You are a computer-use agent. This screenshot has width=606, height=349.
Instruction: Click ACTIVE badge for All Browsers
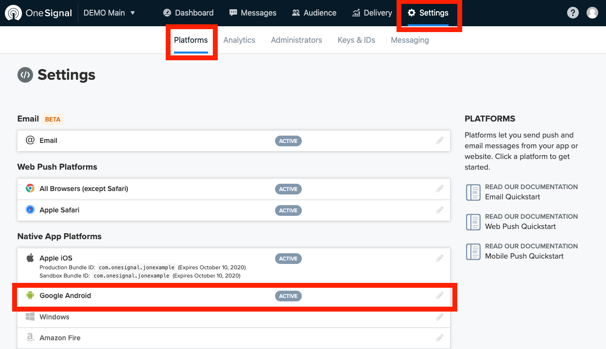pos(288,189)
